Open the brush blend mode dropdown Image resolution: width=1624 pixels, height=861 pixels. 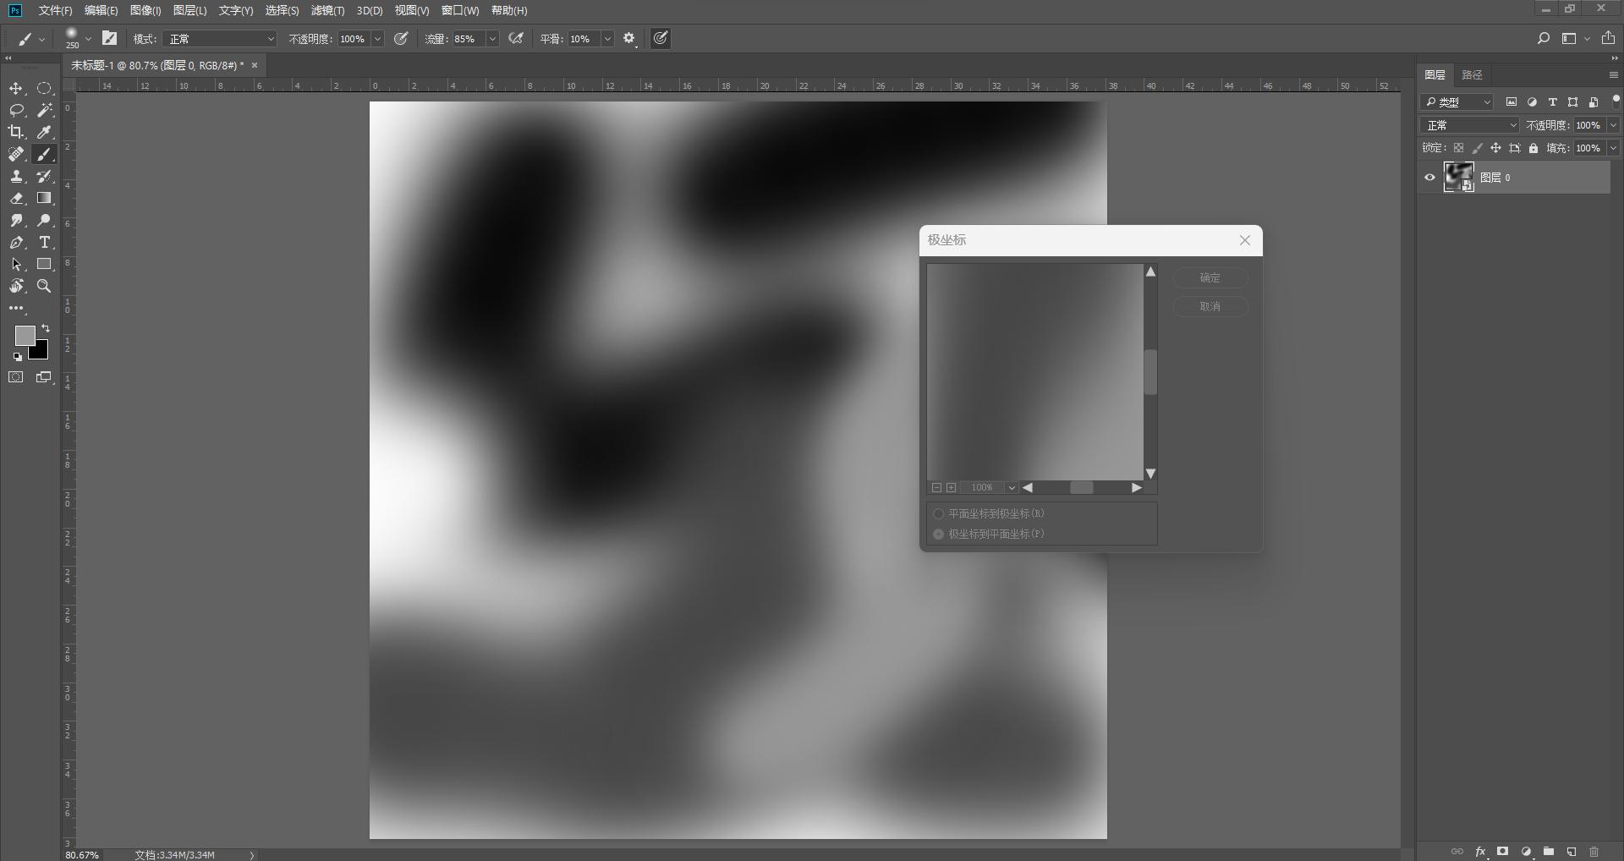[221, 39]
